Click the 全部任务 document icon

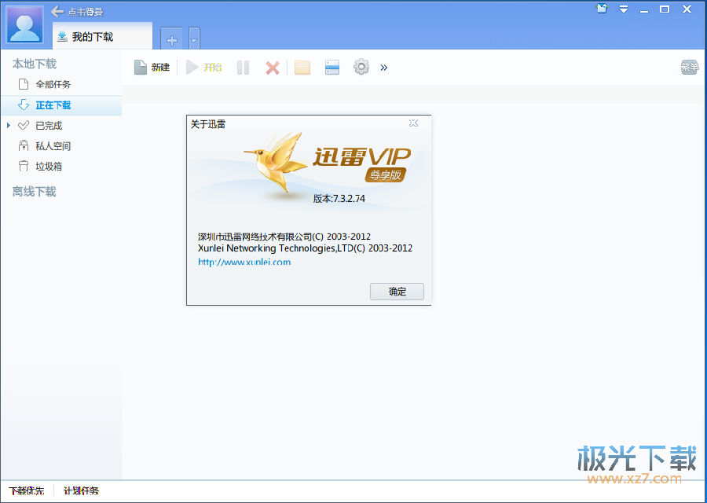pos(24,84)
